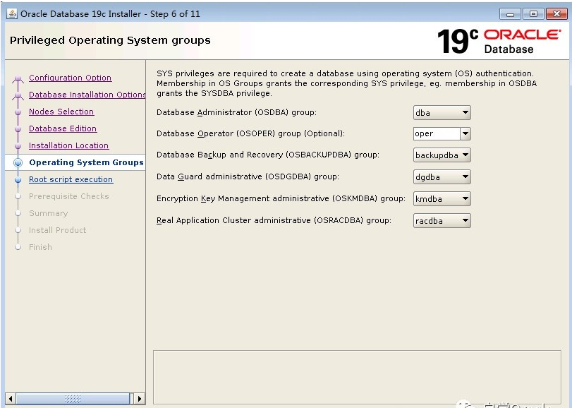Image resolution: width=572 pixels, height=408 pixels.
Task: Open the OSOPER group dropdown arrow
Action: point(465,133)
